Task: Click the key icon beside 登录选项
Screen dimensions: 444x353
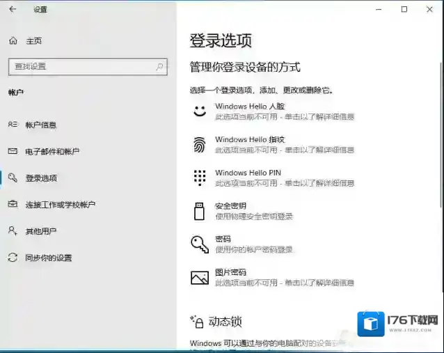Action: 13,178
